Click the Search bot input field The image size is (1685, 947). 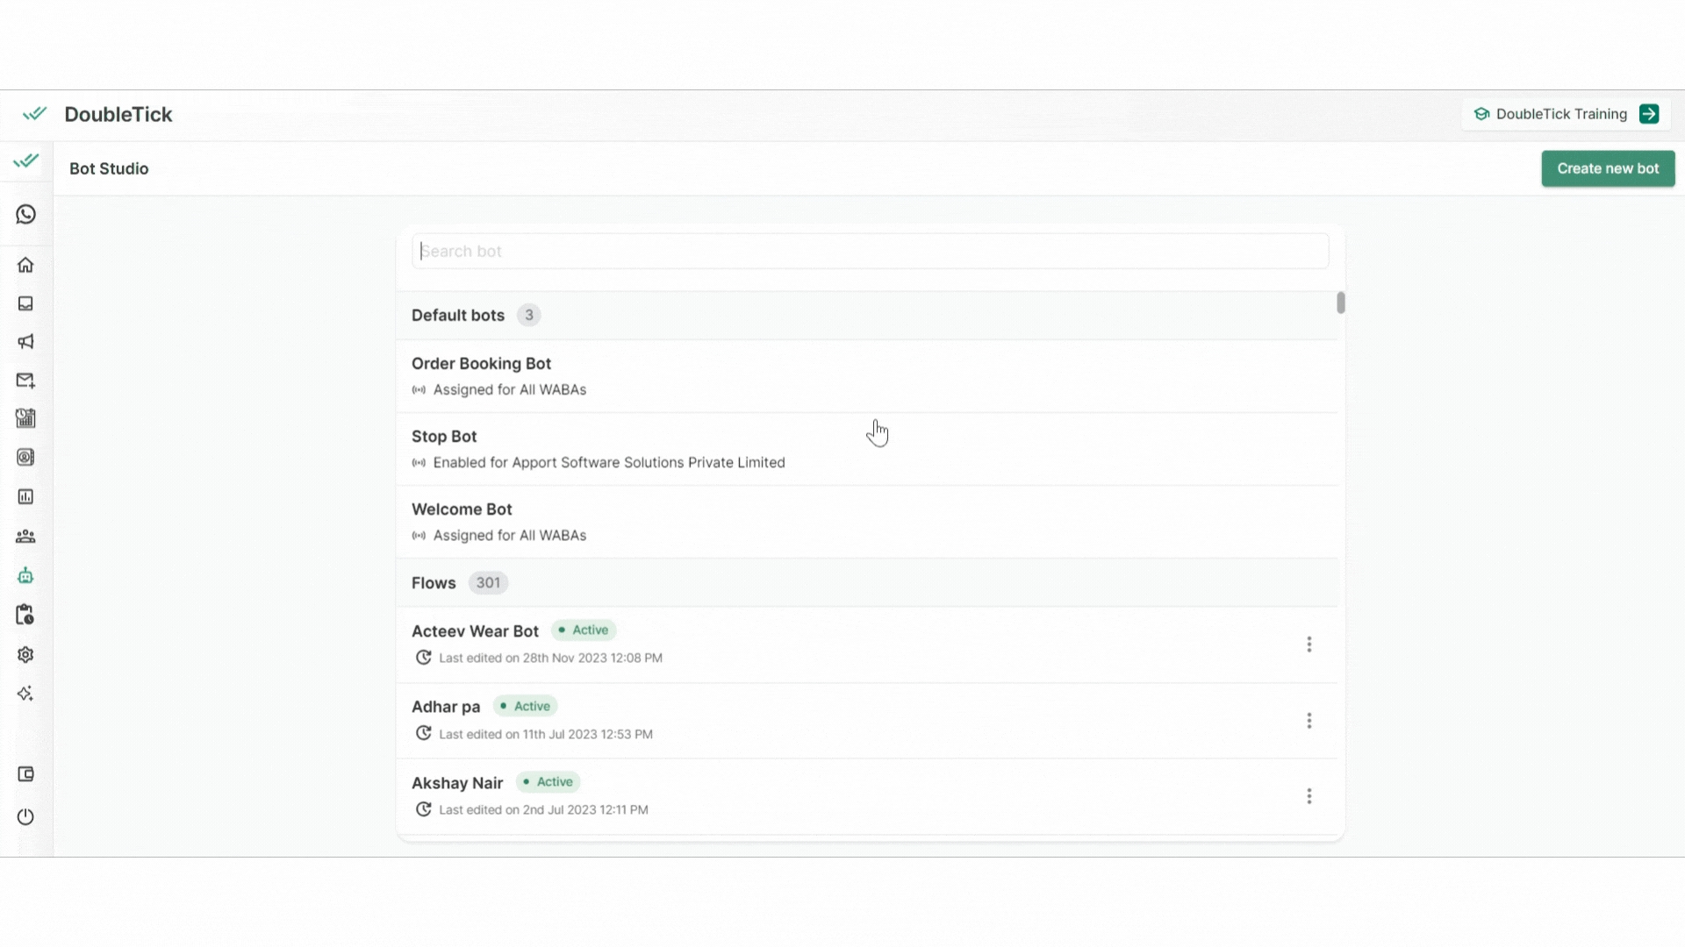(869, 252)
